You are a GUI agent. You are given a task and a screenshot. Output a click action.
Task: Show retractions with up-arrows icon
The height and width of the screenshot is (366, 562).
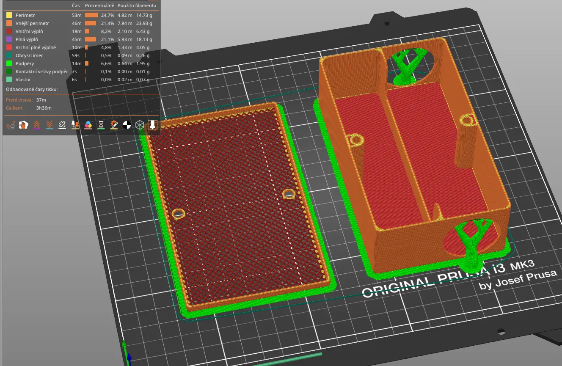(x=36, y=125)
